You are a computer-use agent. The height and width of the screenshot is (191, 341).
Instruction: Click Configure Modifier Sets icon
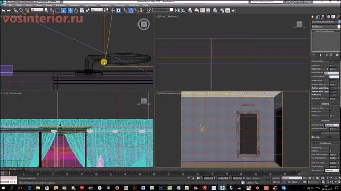click(x=337, y=55)
